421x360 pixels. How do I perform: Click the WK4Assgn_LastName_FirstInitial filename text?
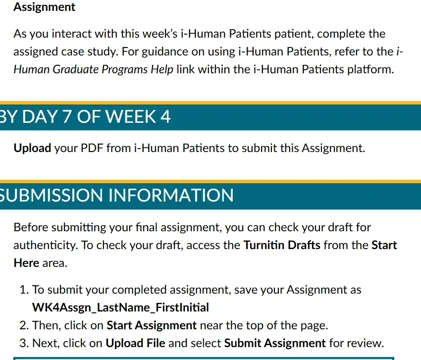pos(120,308)
